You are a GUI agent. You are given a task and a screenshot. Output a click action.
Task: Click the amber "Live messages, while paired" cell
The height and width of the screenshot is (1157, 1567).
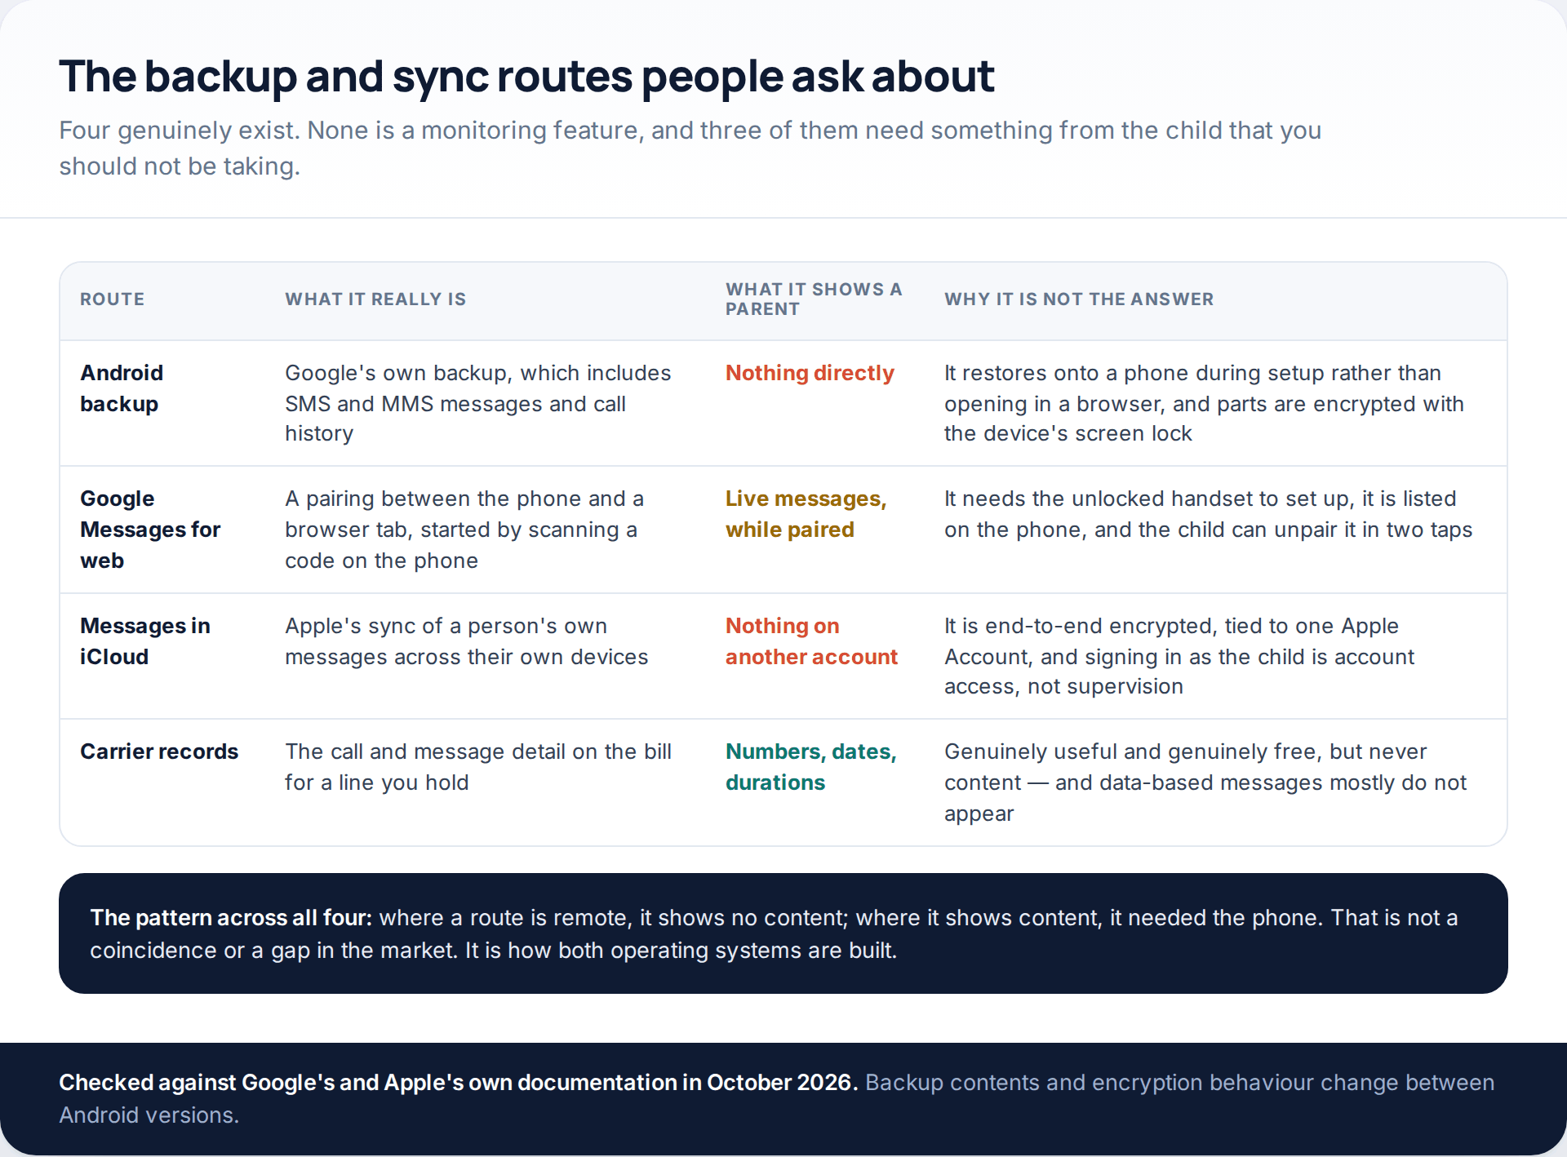coord(806,514)
